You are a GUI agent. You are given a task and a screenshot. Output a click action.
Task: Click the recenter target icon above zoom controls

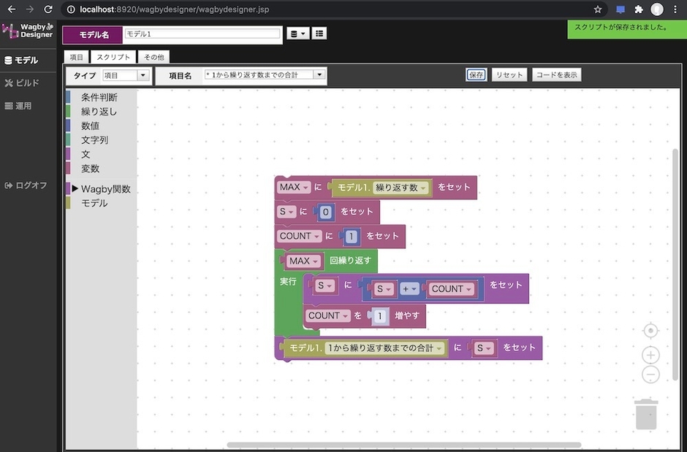650,330
